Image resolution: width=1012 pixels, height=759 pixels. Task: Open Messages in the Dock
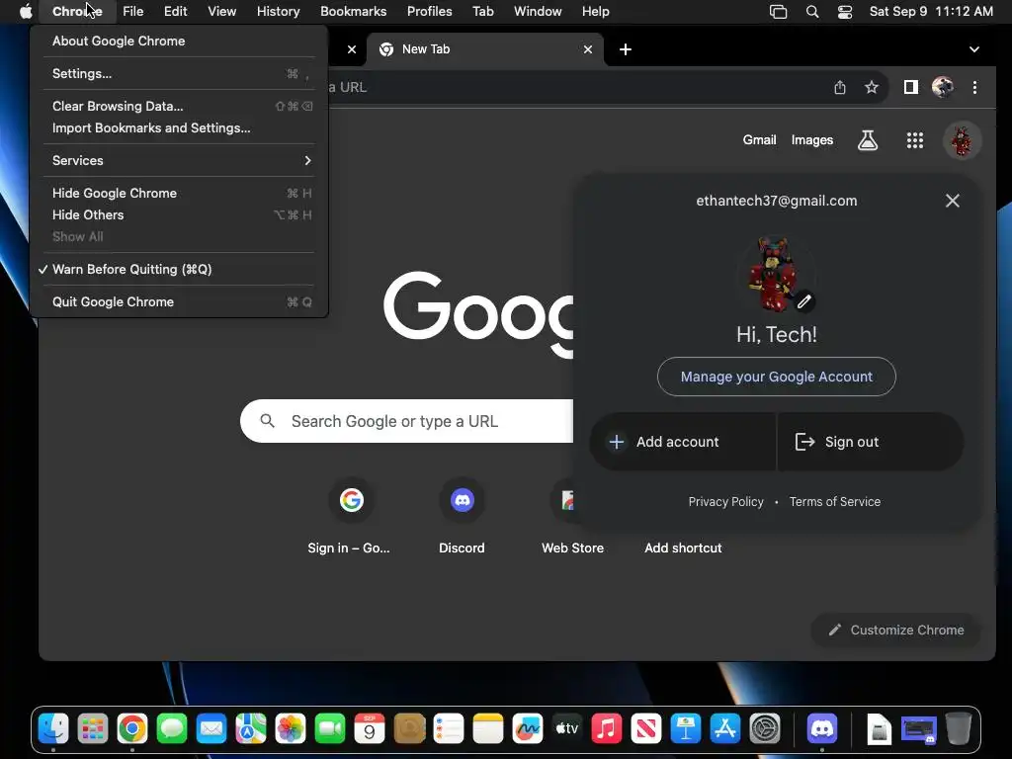[x=172, y=729]
